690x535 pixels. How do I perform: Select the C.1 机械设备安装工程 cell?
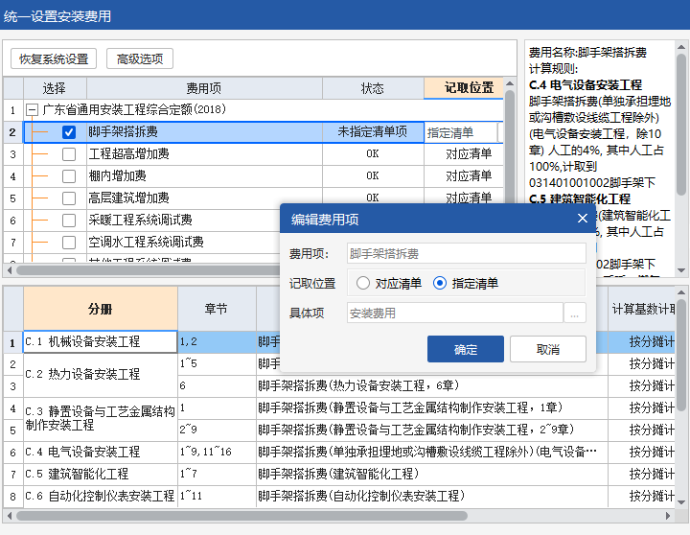(101, 341)
